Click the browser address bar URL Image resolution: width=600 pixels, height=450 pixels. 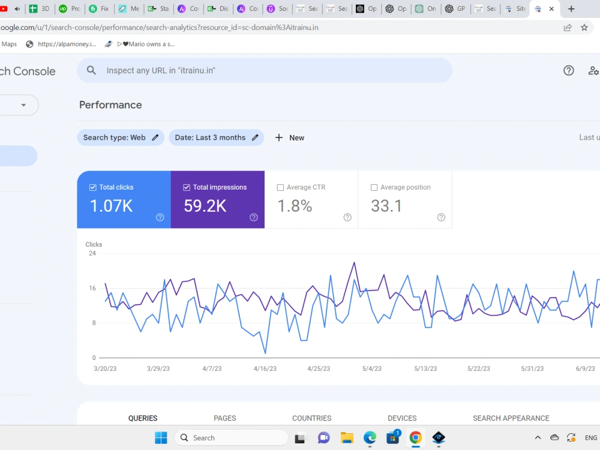tap(160, 28)
